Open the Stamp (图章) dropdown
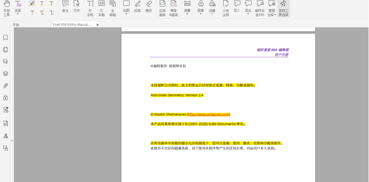 pyautogui.click(x=201, y=8)
